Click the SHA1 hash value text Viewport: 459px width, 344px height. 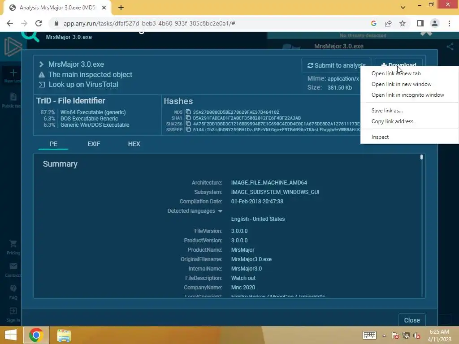(247, 118)
